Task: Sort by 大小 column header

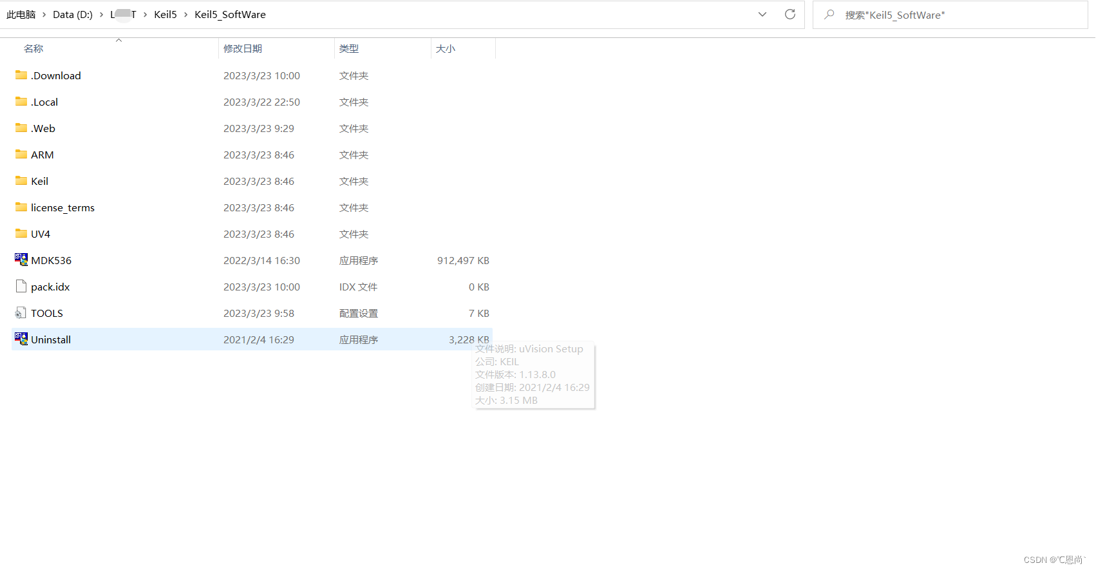Action: pyautogui.click(x=446, y=48)
